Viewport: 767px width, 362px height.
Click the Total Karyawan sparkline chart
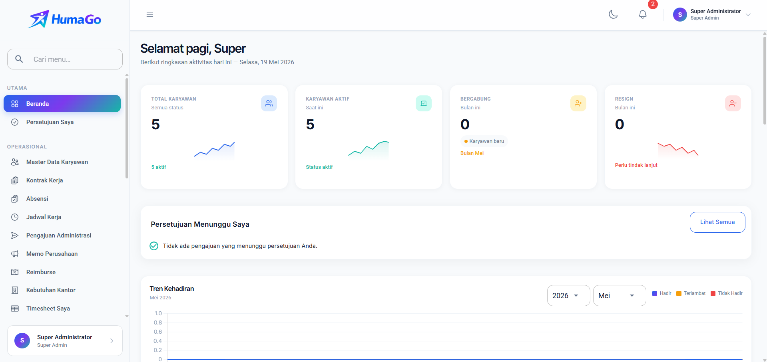pos(214,150)
